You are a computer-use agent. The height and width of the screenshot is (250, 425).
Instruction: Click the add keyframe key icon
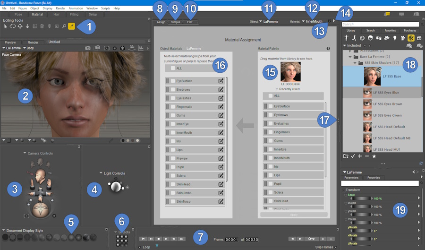click(x=311, y=239)
